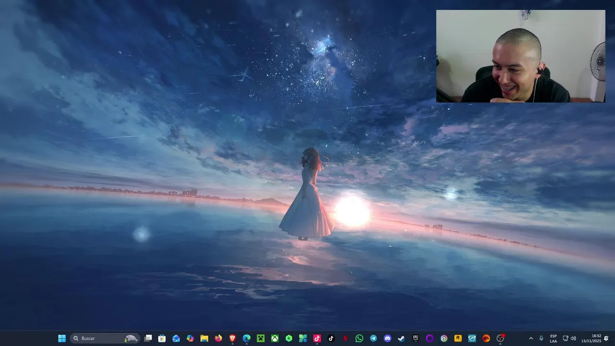Screen dimensions: 615x346
Task: Open Ubisoft Connect from the taskbar
Action: pyautogui.click(x=444, y=338)
